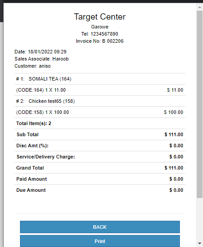
Task: Click the vertical scrollbar thumb
Action: [x=199, y=105]
